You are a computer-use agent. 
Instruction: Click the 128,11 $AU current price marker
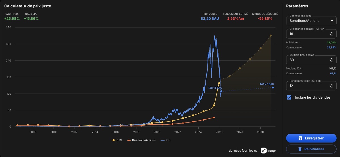point(221,91)
